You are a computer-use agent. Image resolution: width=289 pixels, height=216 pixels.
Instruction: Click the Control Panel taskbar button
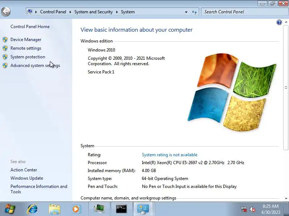tap(143, 209)
